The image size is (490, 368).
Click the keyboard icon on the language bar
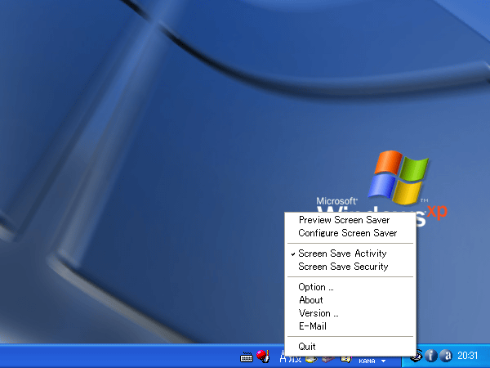pos(247,357)
